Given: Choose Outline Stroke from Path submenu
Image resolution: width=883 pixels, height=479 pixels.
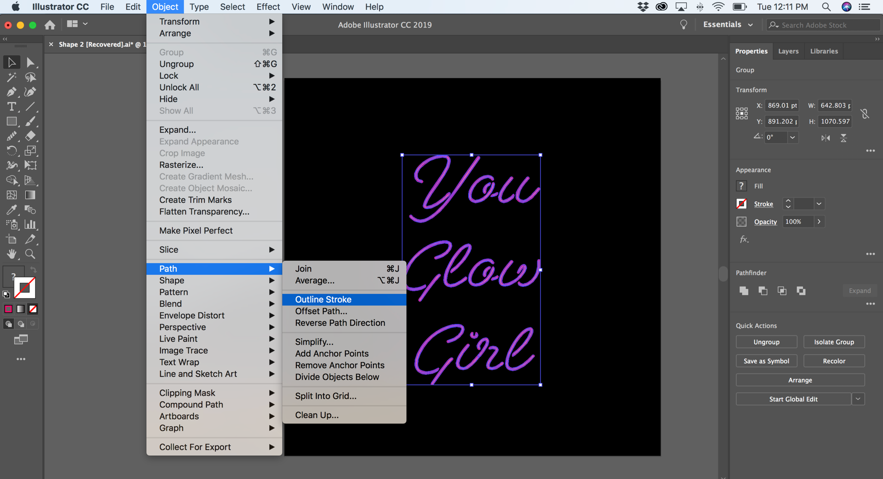Looking at the screenshot, I should (344, 299).
